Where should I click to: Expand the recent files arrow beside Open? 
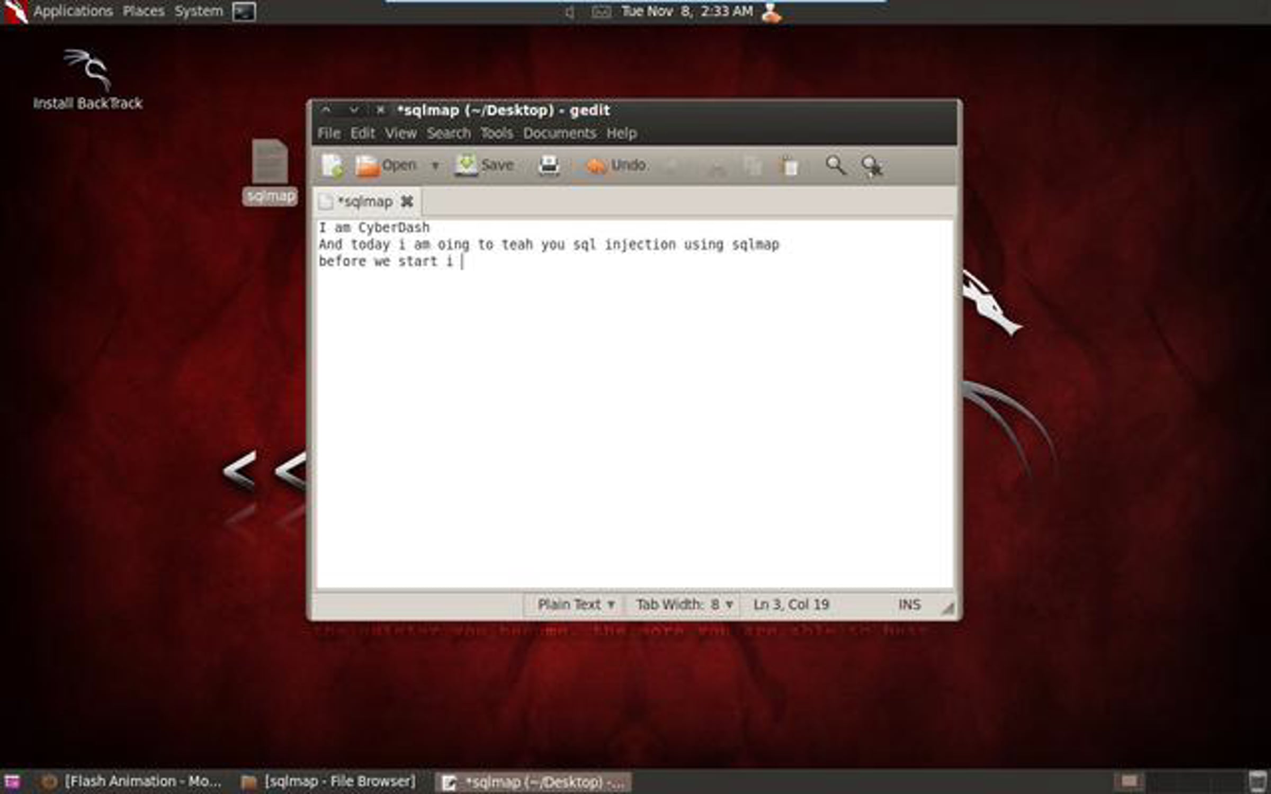pyautogui.click(x=435, y=166)
